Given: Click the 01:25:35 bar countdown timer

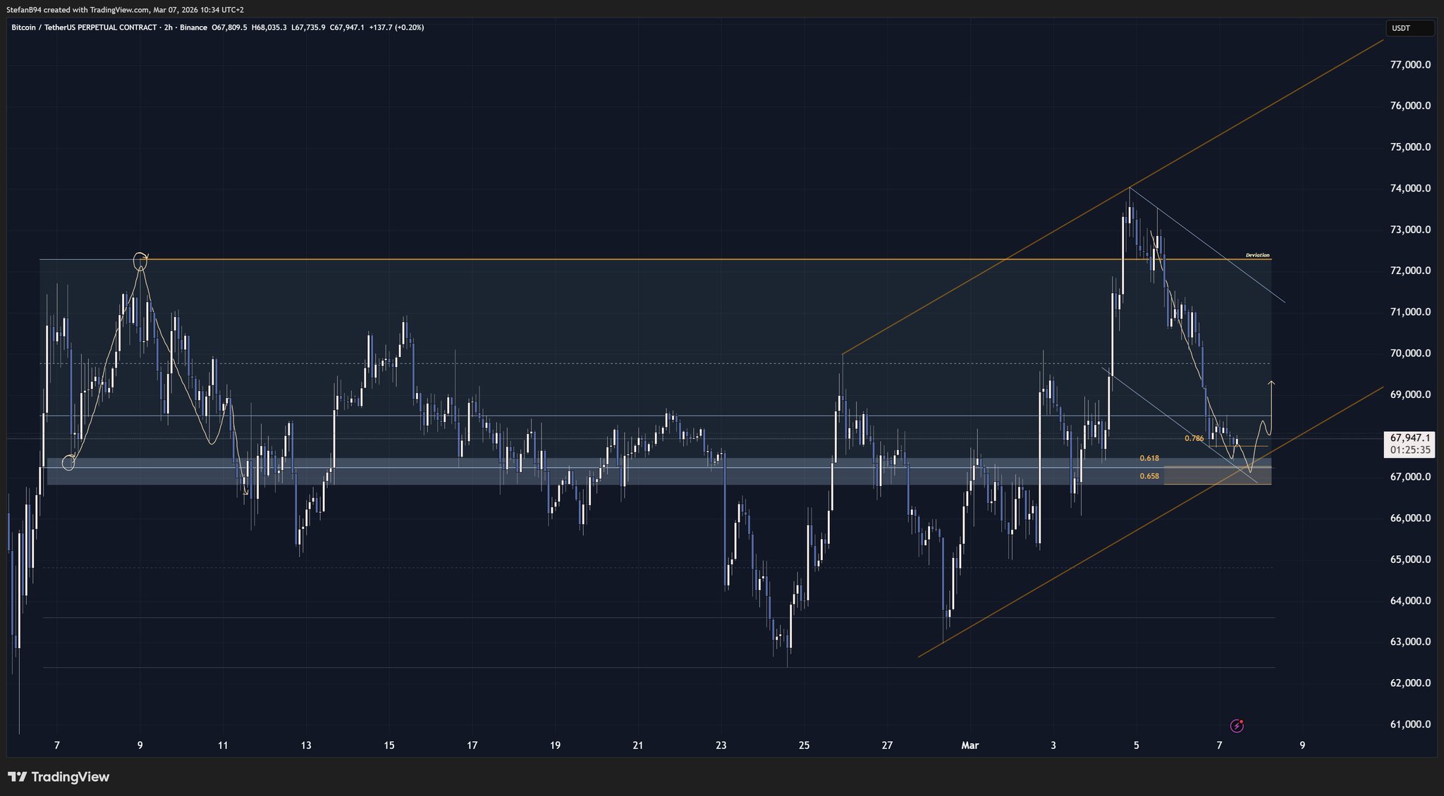Looking at the screenshot, I should (1409, 449).
